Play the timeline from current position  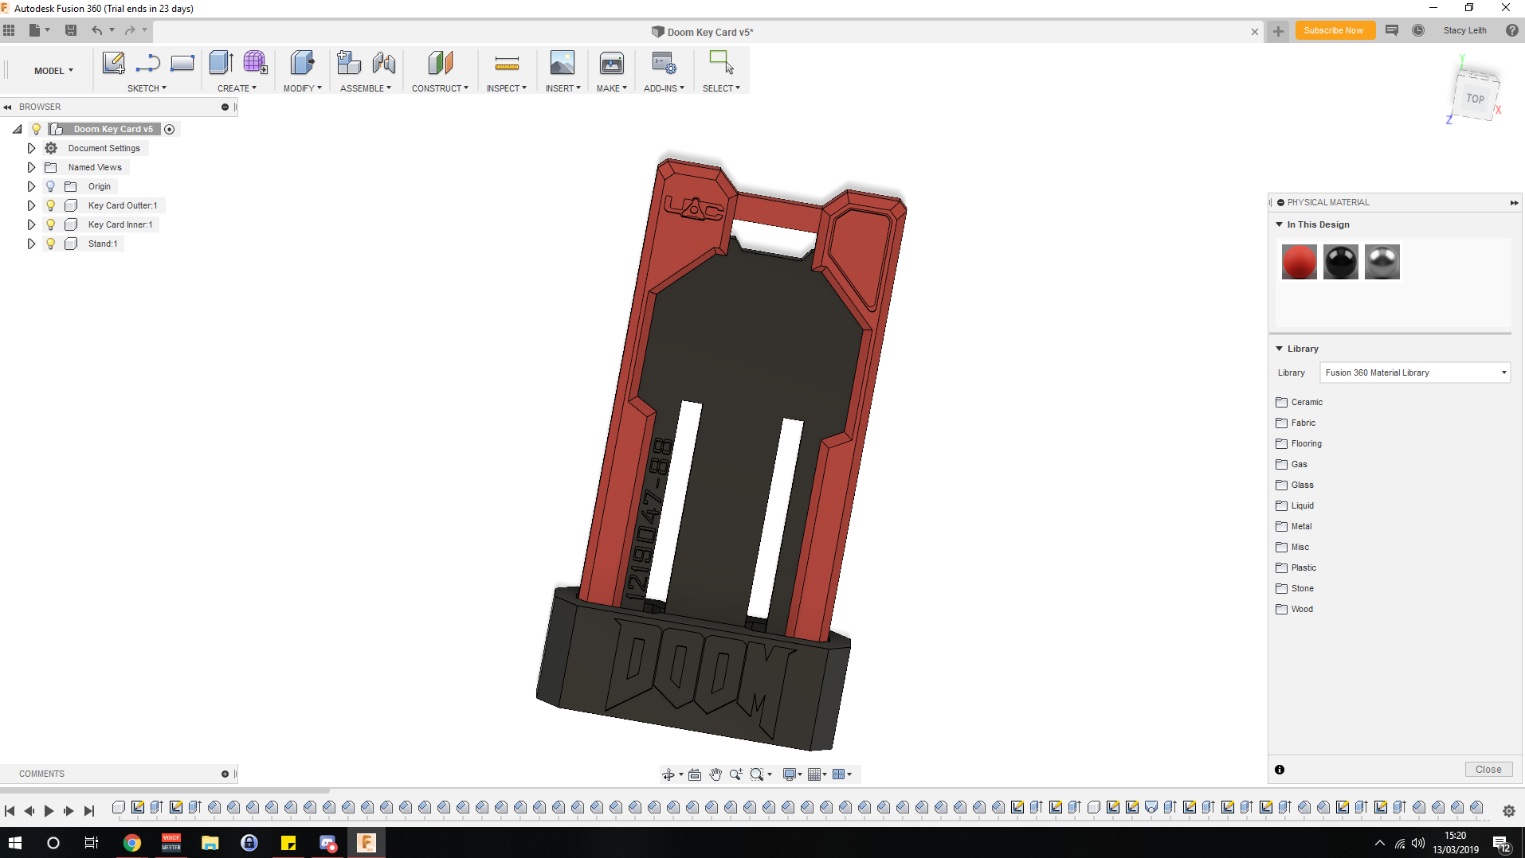point(49,811)
